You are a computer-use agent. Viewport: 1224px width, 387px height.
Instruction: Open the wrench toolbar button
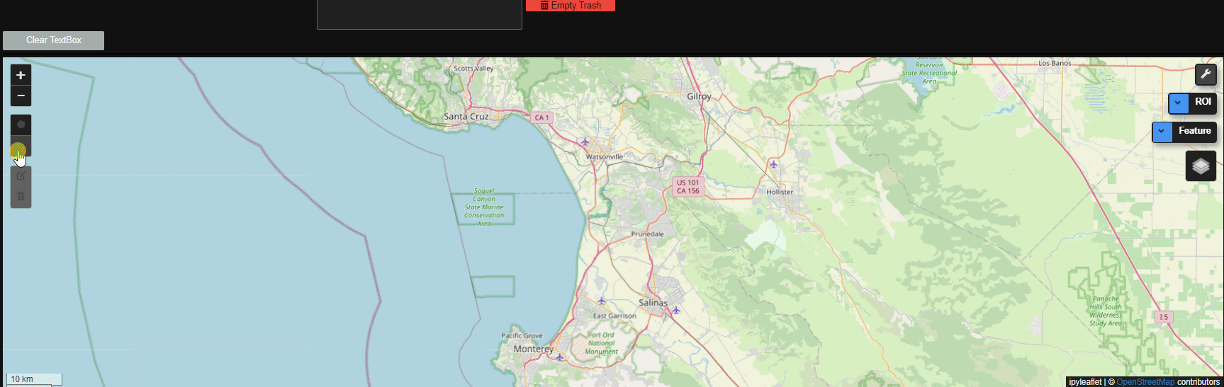click(x=1206, y=74)
